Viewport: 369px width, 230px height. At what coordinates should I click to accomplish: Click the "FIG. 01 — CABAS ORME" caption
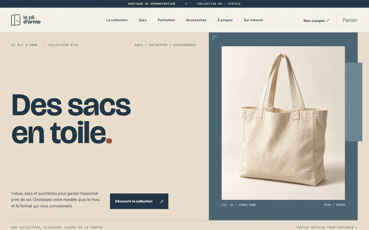(239, 205)
